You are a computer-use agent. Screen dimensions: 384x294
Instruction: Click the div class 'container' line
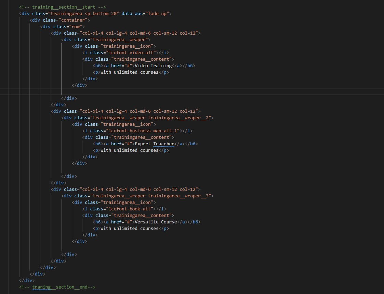(x=60, y=20)
